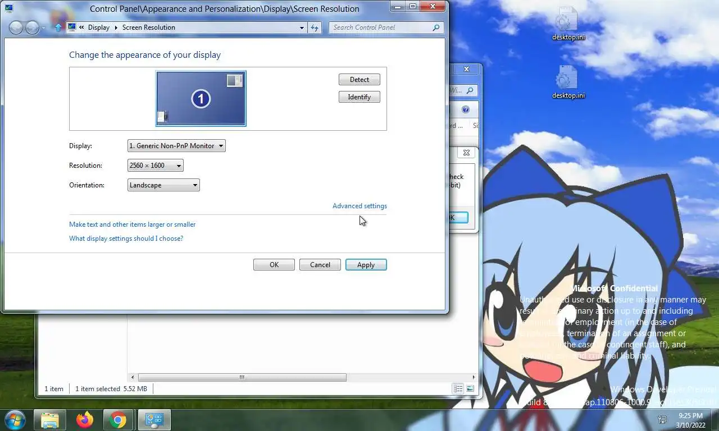Click the Apply button
Image resolution: width=719 pixels, height=431 pixels.
[366, 265]
